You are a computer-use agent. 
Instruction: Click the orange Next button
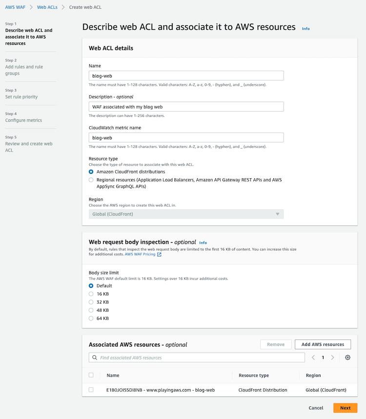[345, 408]
